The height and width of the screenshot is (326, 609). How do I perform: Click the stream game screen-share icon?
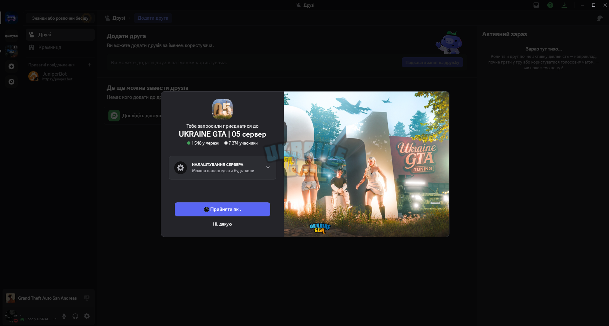87,298
